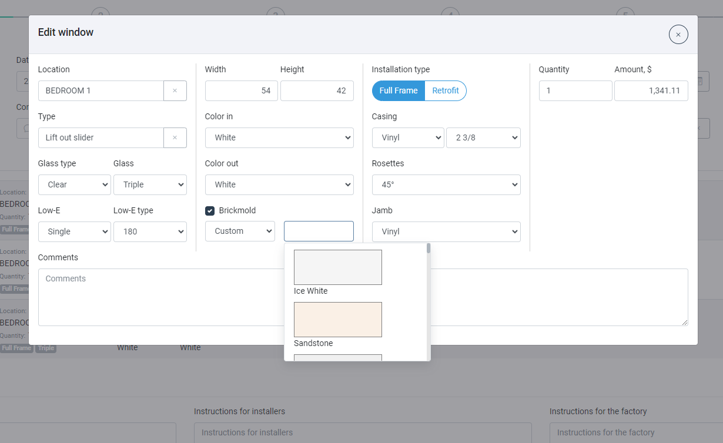Click the comments resize grip

[684, 321]
